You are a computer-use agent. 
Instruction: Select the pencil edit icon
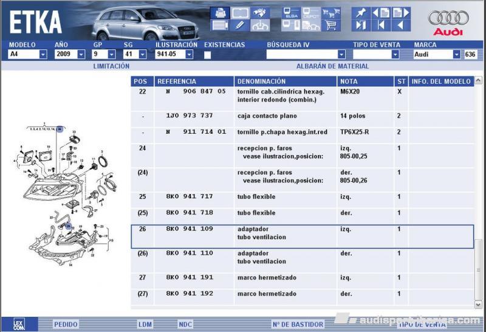[x=239, y=25]
